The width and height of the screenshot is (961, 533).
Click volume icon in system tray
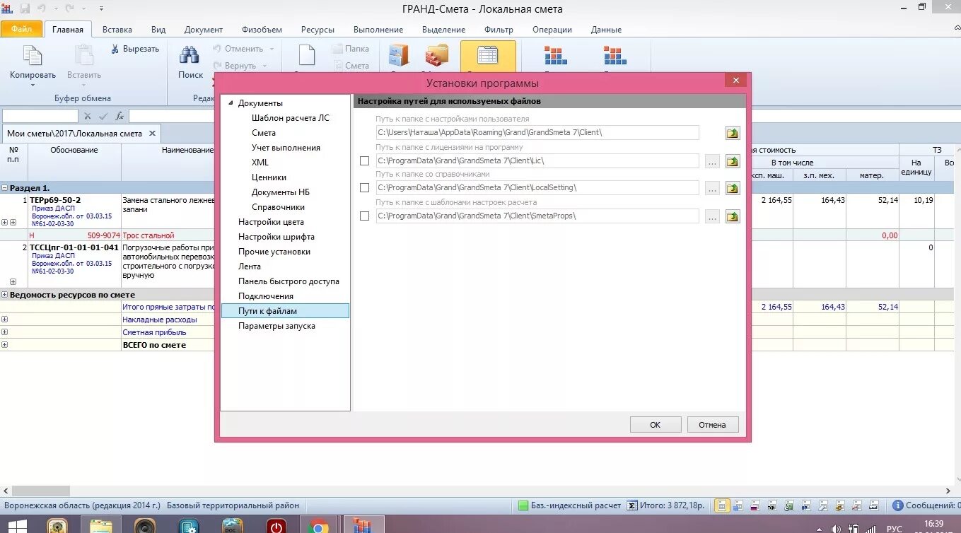coord(837,528)
